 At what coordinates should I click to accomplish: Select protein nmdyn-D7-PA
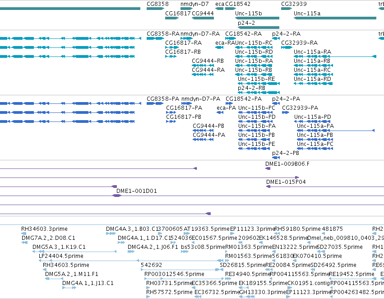point(186,103)
